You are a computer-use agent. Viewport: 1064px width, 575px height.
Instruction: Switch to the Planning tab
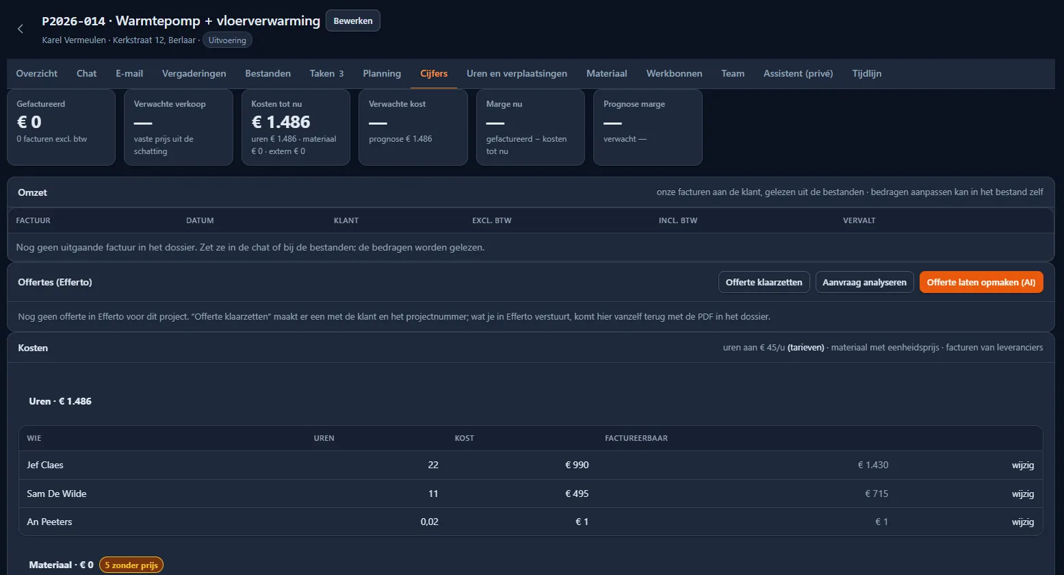click(382, 73)
